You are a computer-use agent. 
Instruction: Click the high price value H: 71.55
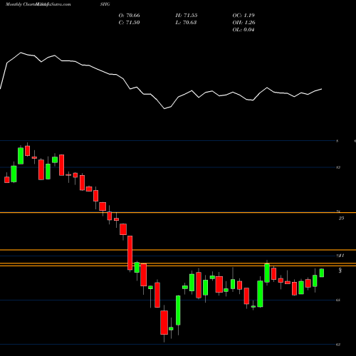click(x=187, y=16)
